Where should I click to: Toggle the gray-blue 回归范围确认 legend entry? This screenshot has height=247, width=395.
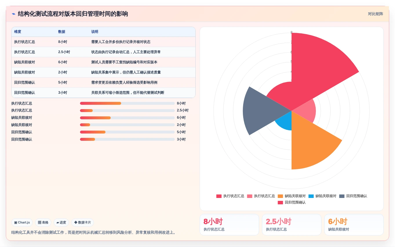pyautogui.click(x=353, y=196)
